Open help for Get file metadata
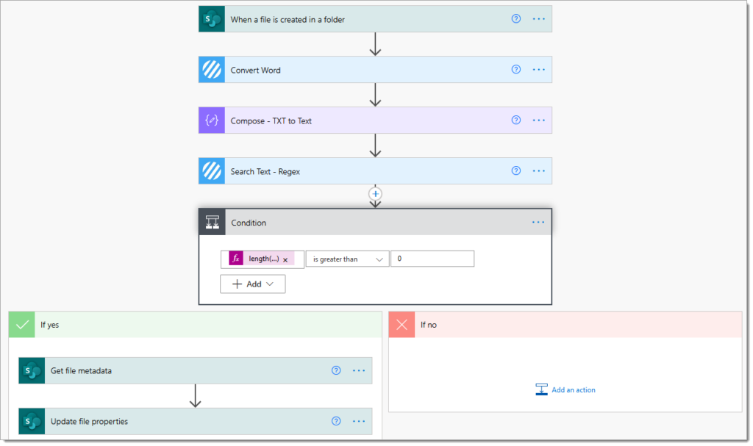The height and width of the screenshot is (446, 753). 336,370
